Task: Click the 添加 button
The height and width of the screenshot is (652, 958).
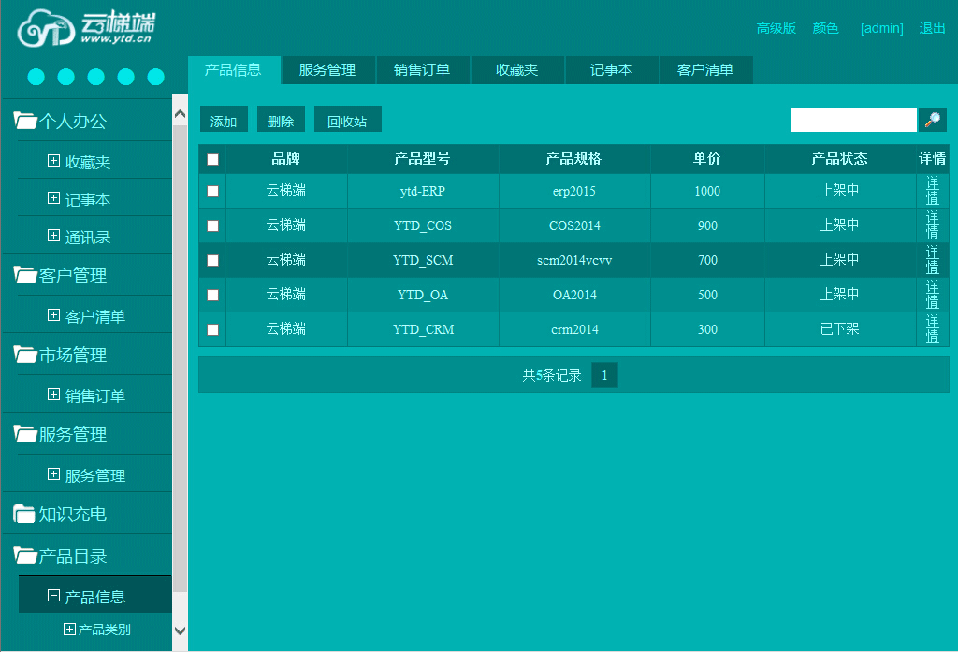Action: tap(224, 119)
